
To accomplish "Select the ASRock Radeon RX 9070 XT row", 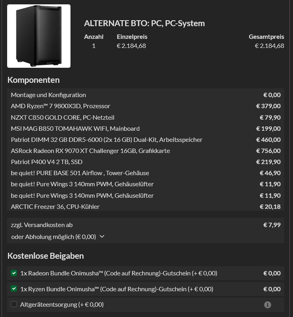I will 145,151.
